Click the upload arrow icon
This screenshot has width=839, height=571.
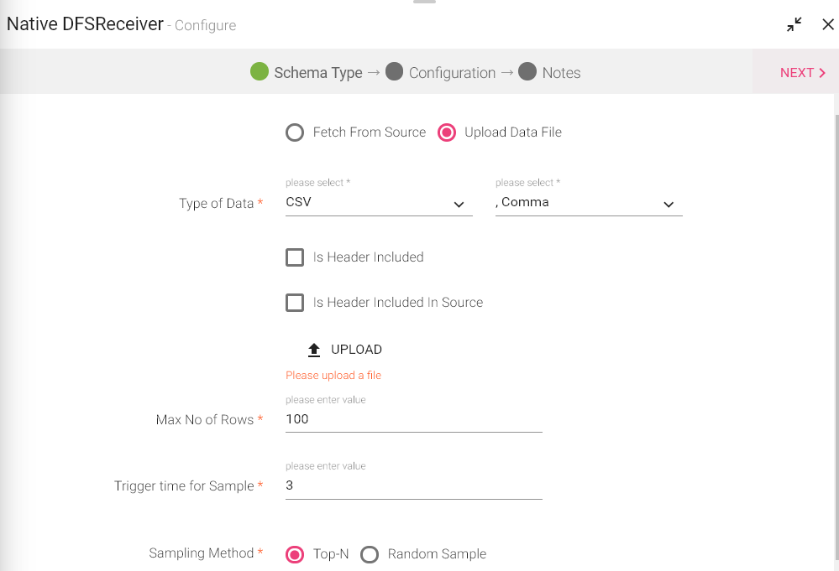pos(314,350)
